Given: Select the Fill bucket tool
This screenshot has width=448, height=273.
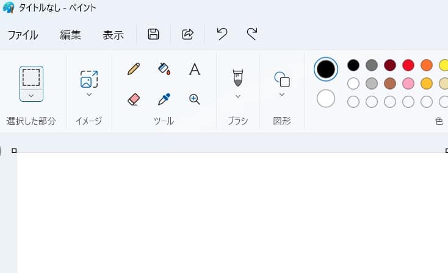Looking at the screenshot, I should click(164, 69).
